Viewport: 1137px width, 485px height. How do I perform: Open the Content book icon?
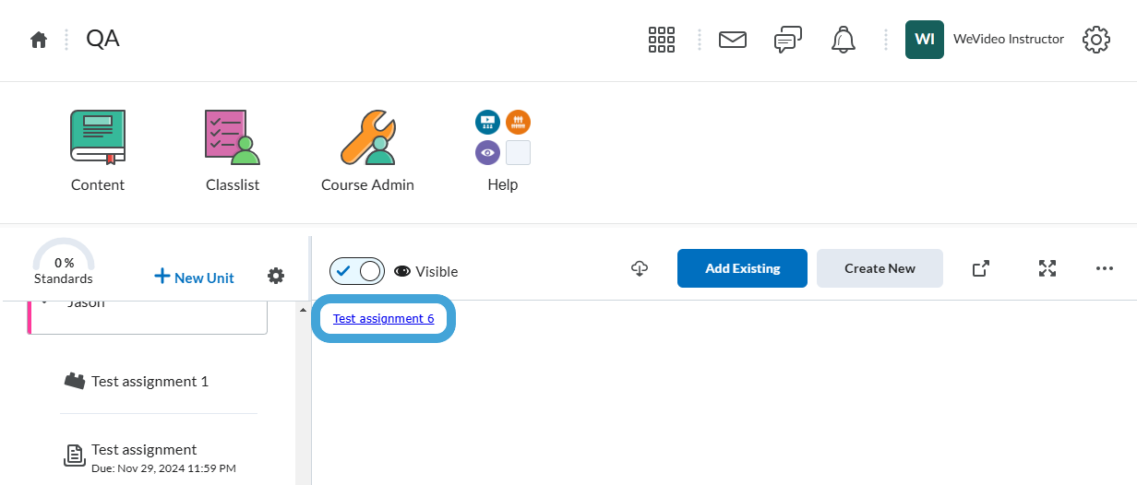tap(98, 137)
